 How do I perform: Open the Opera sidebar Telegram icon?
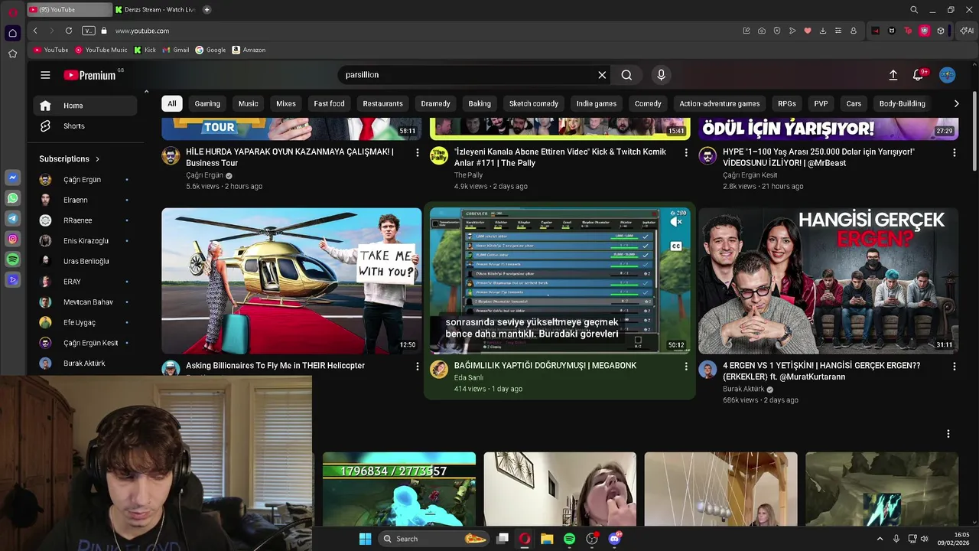[12, 219]
